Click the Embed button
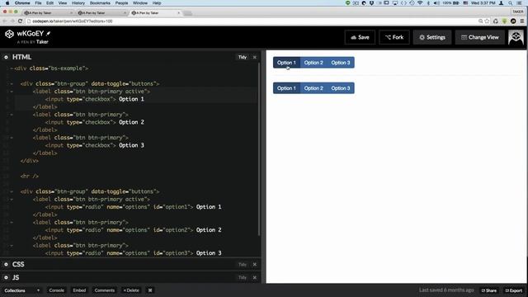The image size is (528, 297). (79, 290)
